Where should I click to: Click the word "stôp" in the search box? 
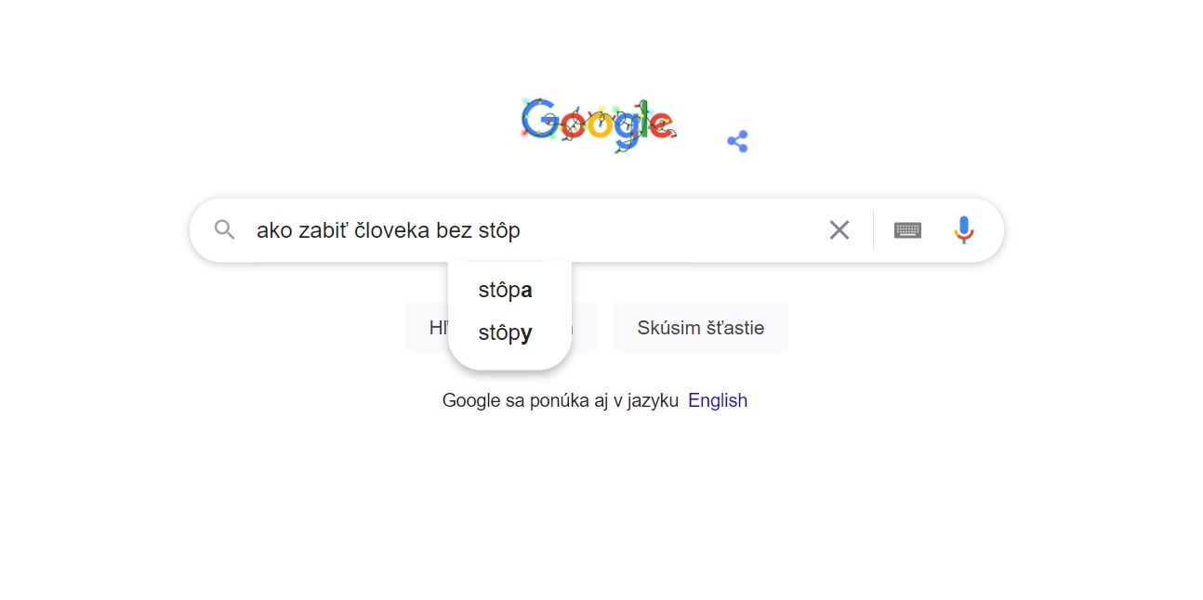click(498, 230)
